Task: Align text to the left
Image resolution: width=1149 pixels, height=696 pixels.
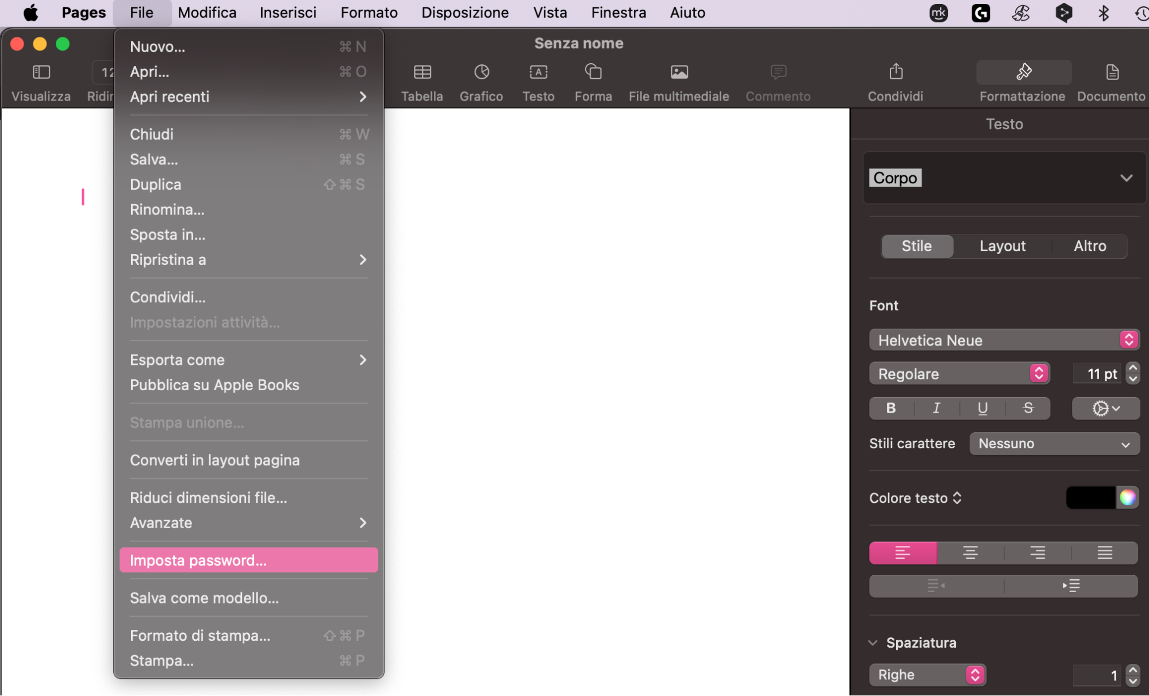Action: point(903,553)
